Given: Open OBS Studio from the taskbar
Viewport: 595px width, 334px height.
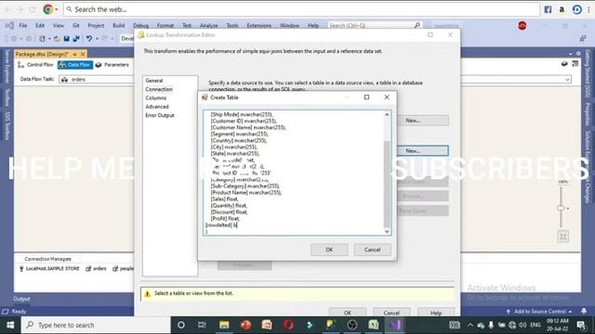Looking at the screenshot, I should (x=352, y=325).
